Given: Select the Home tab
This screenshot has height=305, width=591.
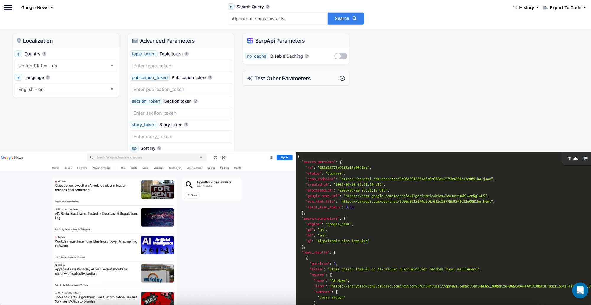Looking at the screenshot, I should coord(55,168).
